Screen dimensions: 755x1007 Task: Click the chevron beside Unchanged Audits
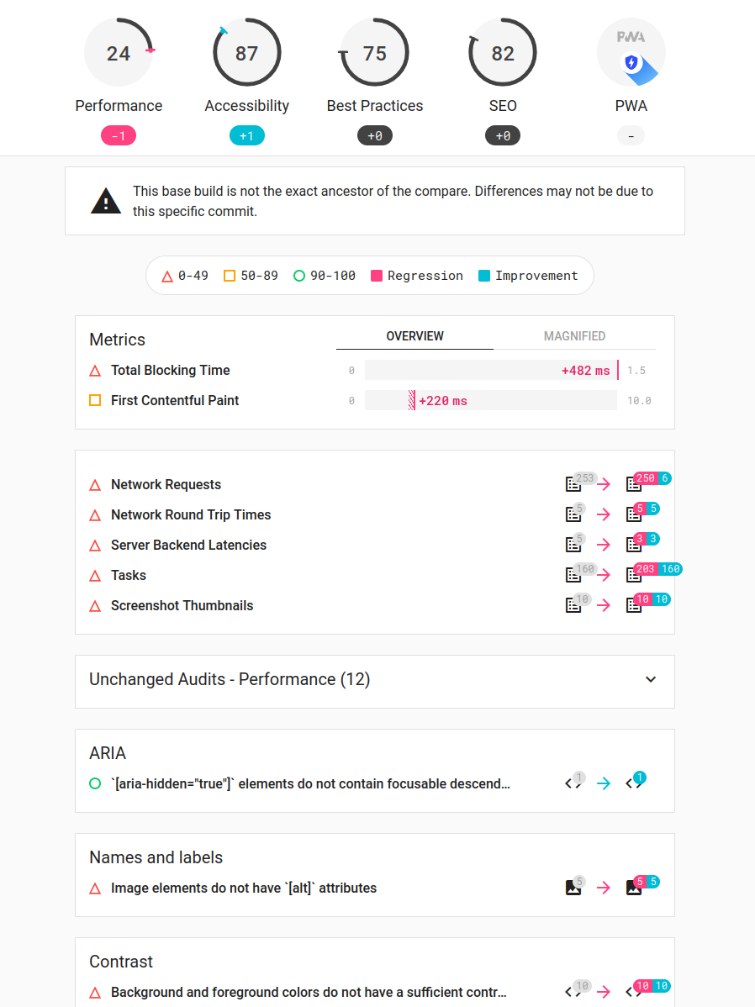(x=651, y=679)
